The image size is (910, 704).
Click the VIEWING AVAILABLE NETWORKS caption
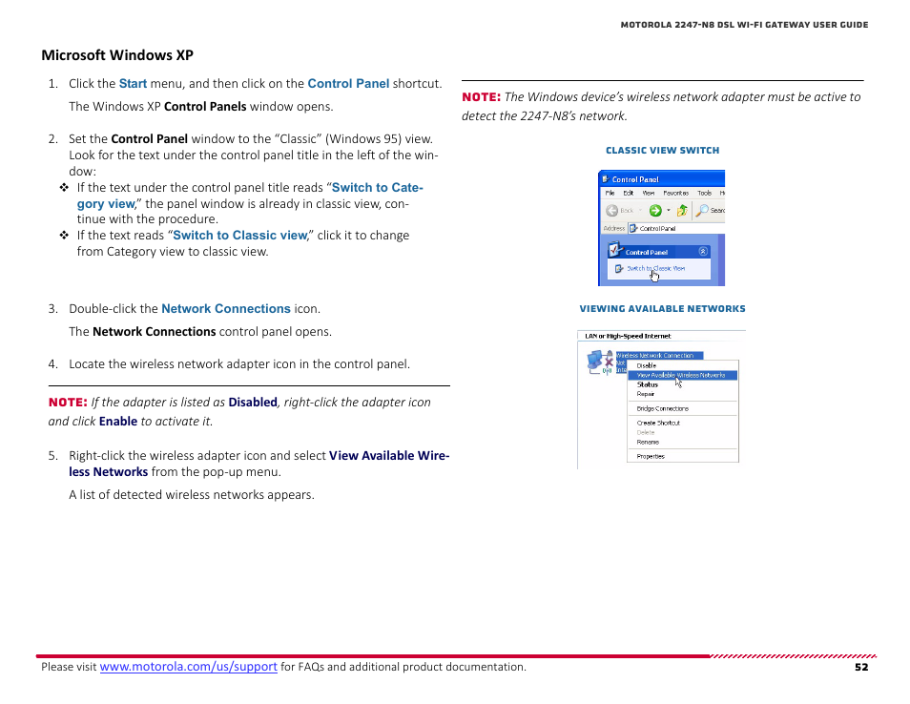pyautogui.click(x=662, y=309)
